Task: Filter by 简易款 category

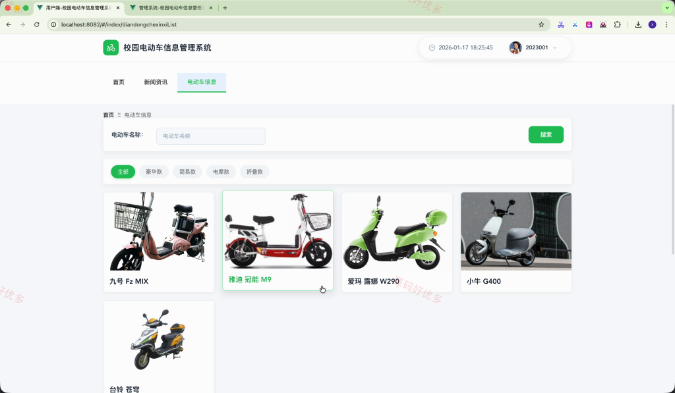Action: (187, 172)
